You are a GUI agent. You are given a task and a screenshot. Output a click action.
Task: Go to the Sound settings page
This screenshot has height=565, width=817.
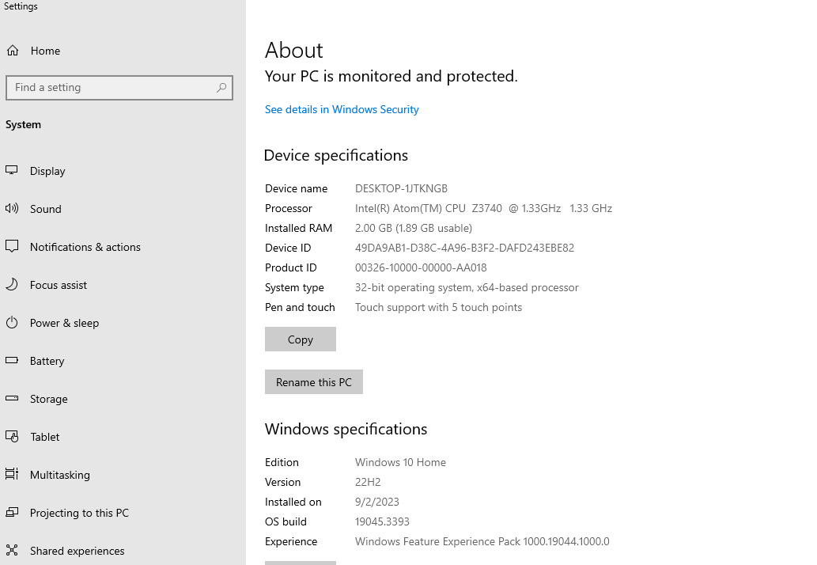(45, 209)
